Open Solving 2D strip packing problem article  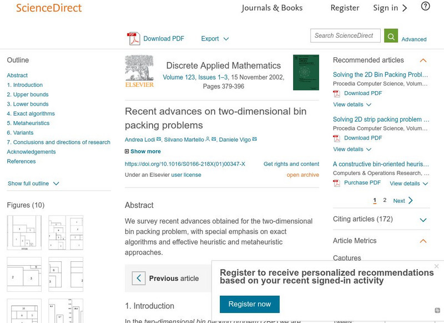[x=381, y=120]
